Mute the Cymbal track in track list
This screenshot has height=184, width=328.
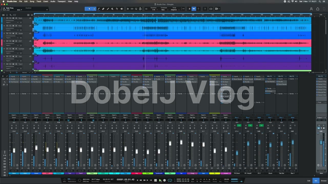(7, 49)
